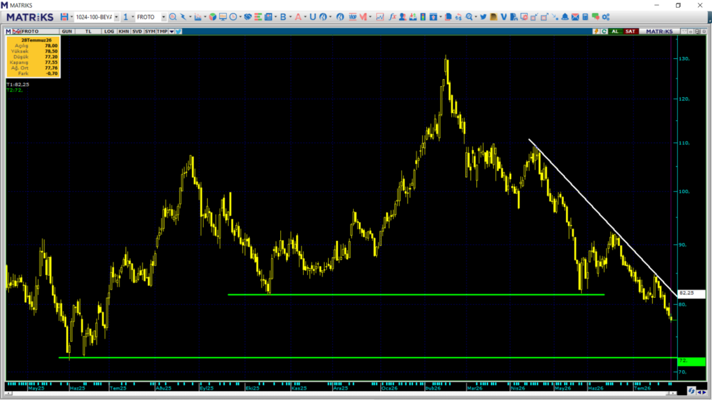Click the green 72 support level label
This screenshot has height=400, width=712.
pyautogui.click(x=691, y=361)
